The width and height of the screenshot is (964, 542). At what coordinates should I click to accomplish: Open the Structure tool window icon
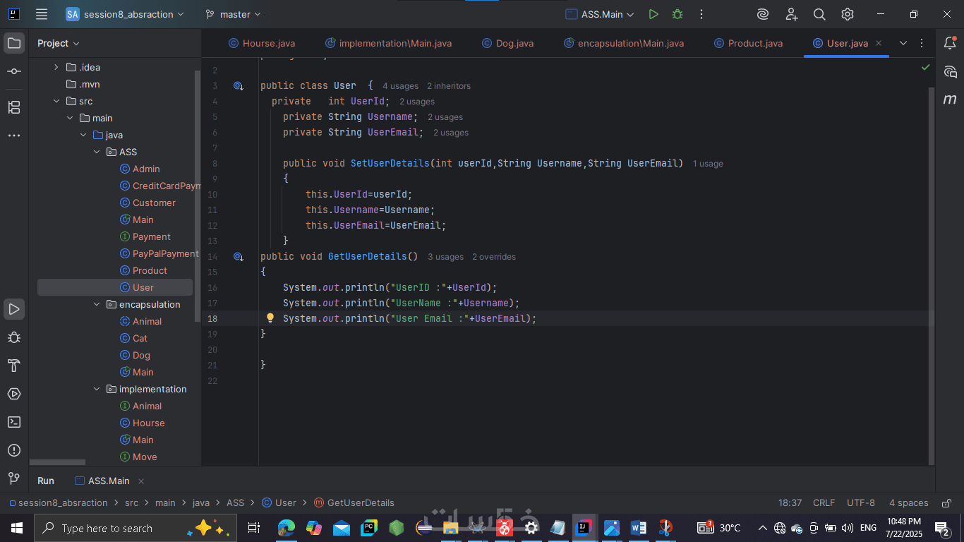click(14, 107)
